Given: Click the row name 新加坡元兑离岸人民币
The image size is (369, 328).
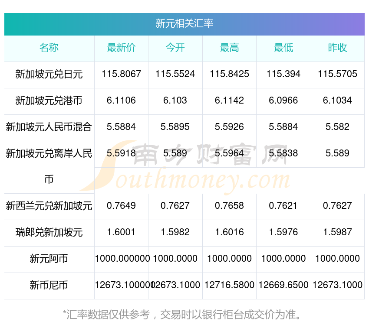Looking at the screenshot, I should (x=49, y=166).
